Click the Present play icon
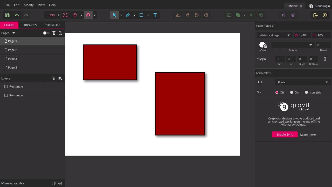This screenshot has height=187, width=332. (325, 15)
